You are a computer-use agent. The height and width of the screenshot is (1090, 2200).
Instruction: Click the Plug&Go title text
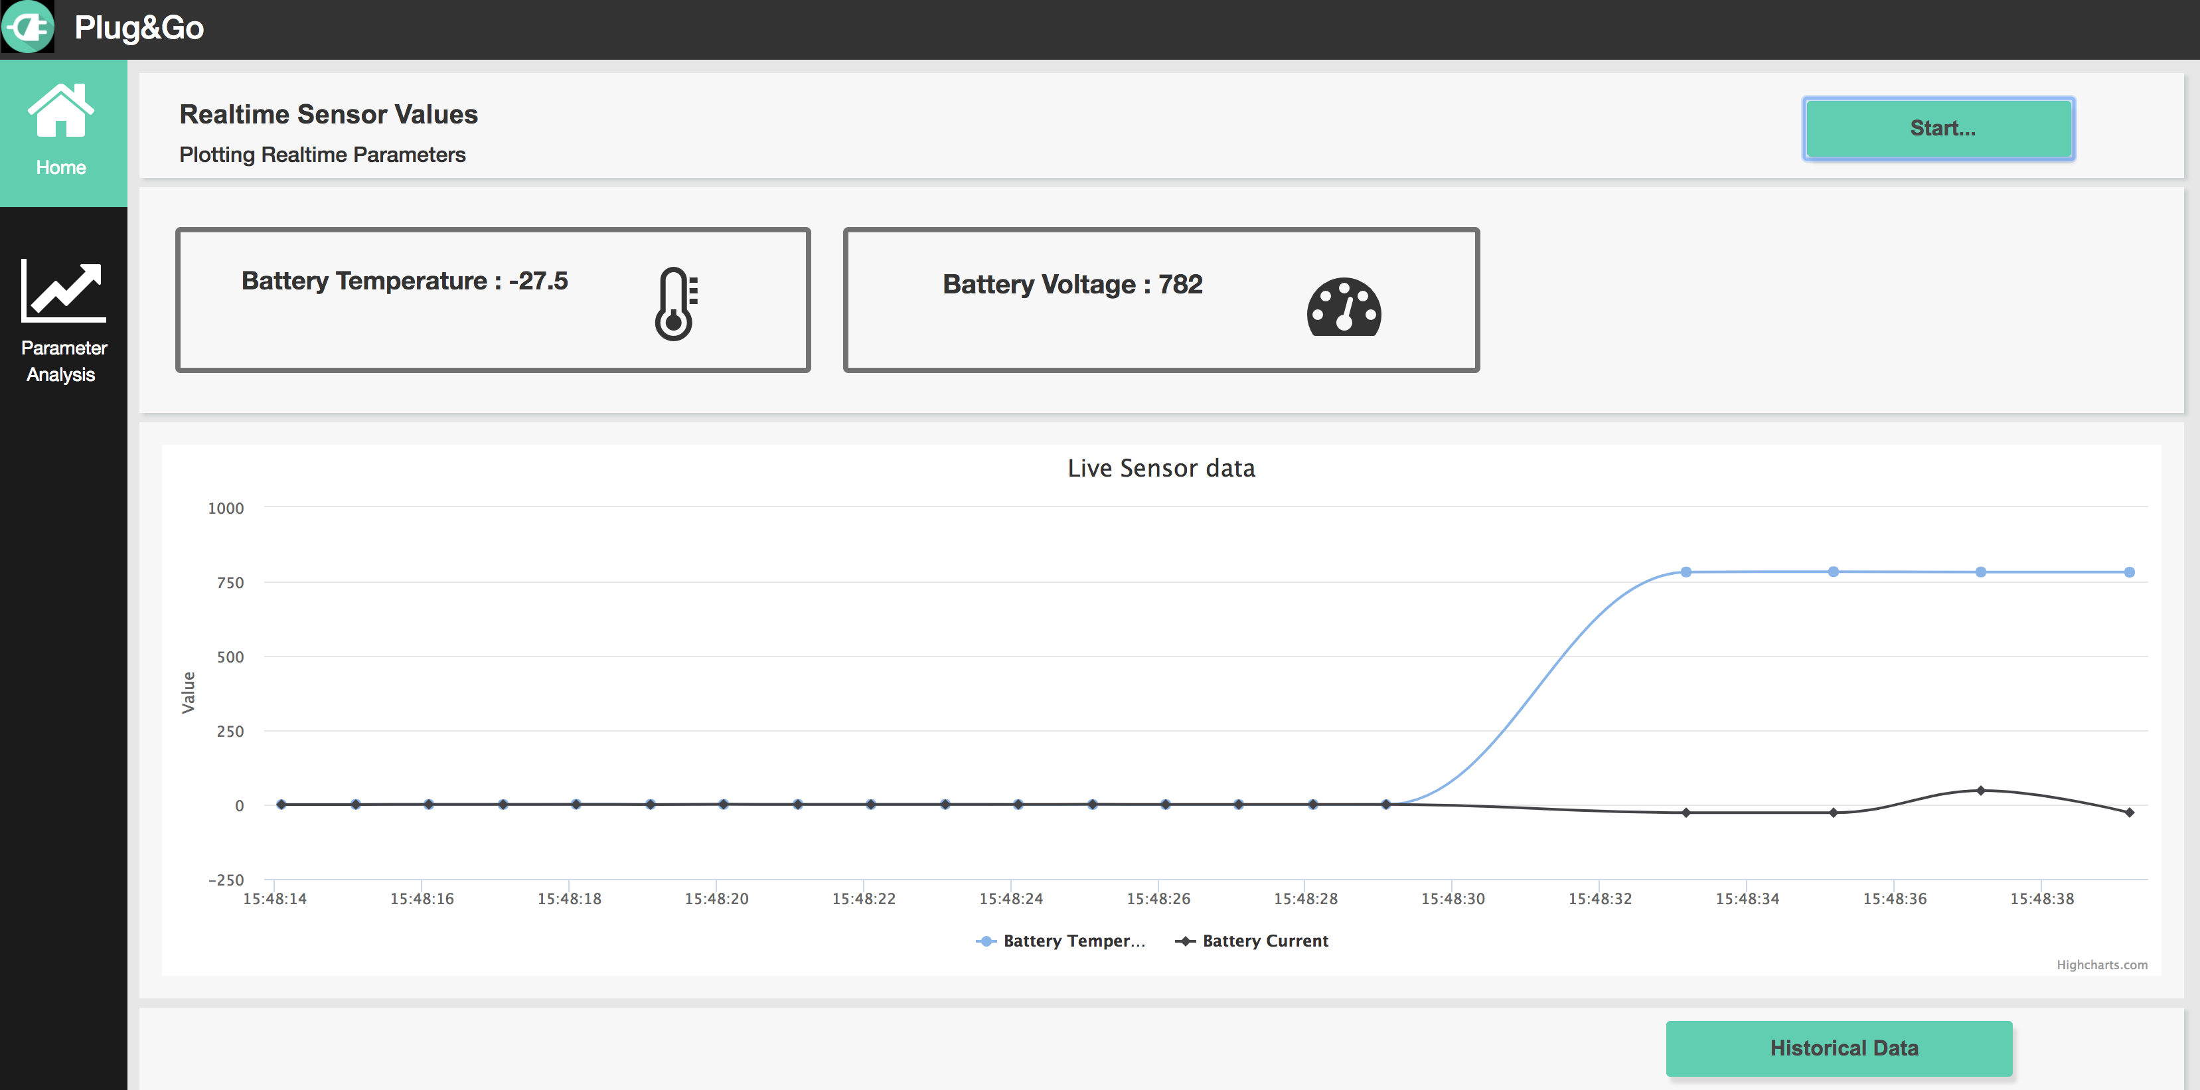pyautogui.click(x=139, y=27)
